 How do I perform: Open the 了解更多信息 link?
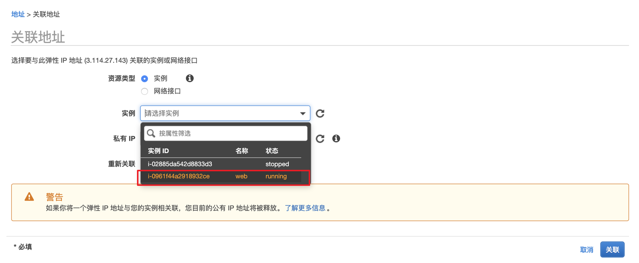305,208
